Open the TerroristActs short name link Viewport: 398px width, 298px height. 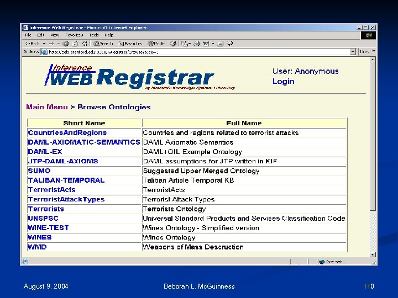click(52, 190)
